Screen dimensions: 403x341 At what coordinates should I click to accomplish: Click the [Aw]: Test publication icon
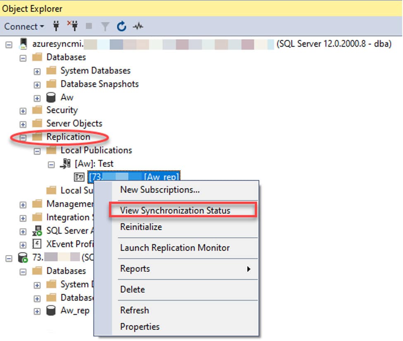(65, 164)
